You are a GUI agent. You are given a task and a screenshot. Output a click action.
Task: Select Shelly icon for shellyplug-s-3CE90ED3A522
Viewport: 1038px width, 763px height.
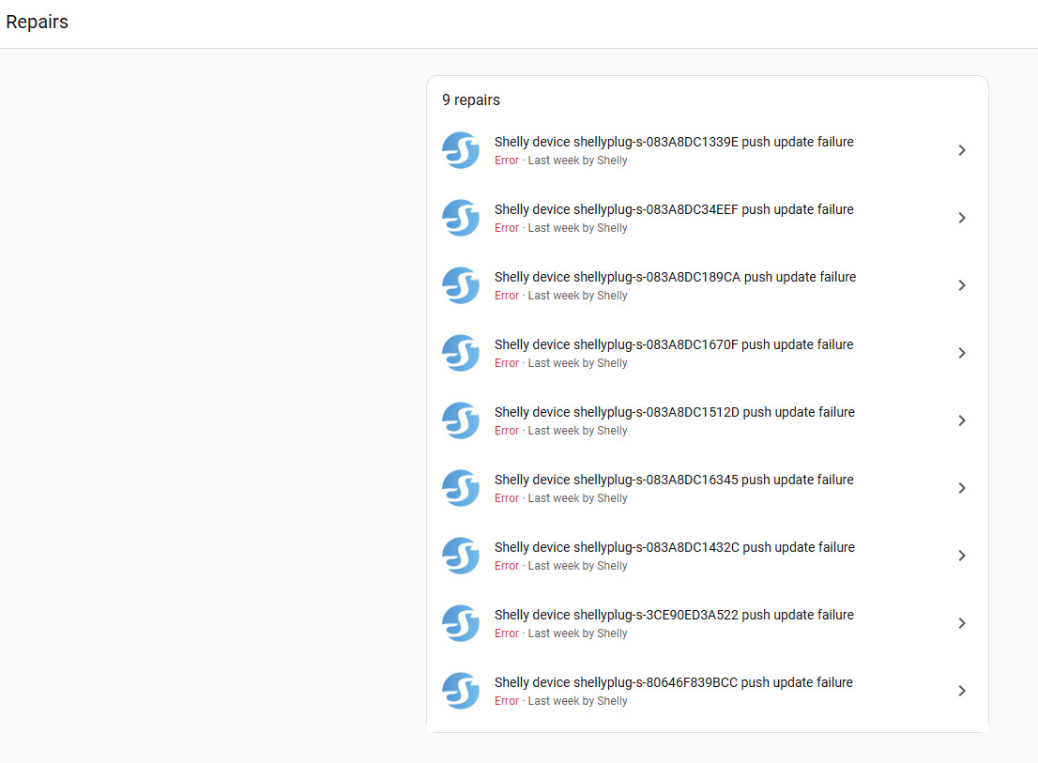[x=461, y=623]
